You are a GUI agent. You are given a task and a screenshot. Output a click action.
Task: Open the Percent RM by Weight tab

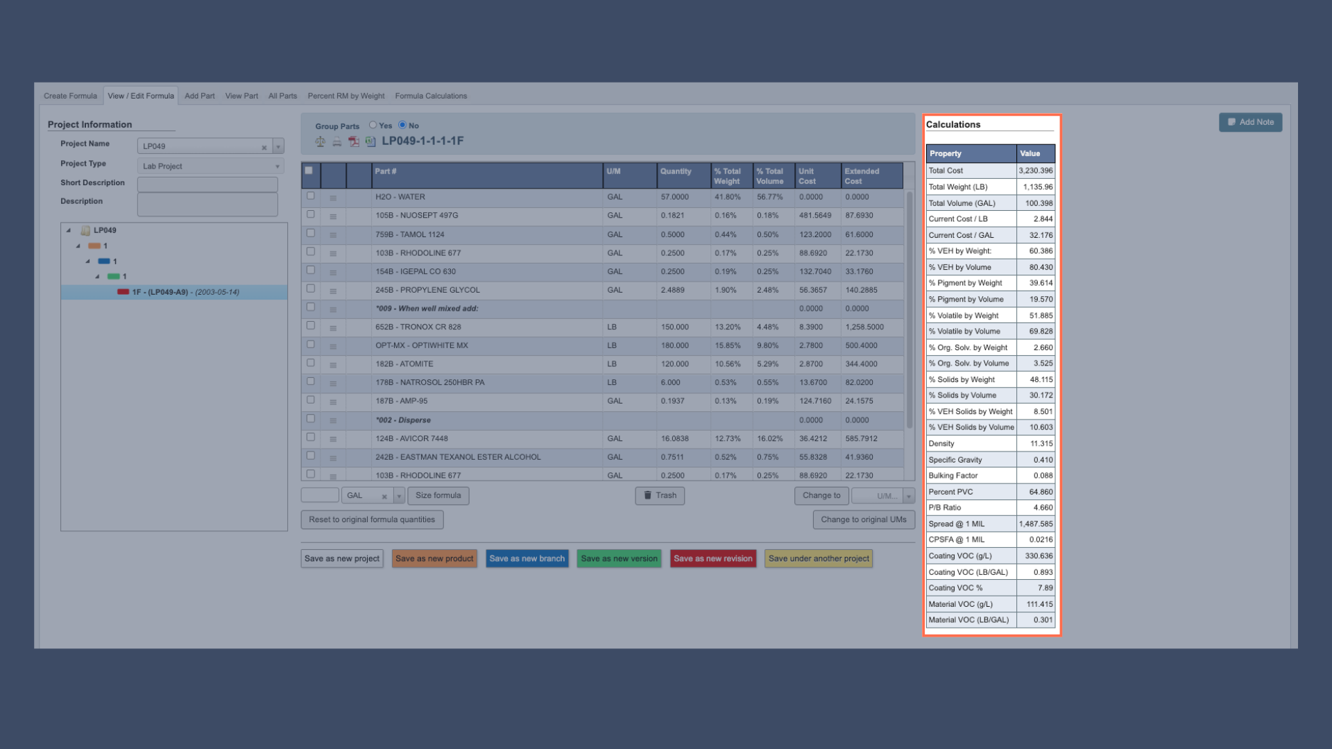coord(345,96)
